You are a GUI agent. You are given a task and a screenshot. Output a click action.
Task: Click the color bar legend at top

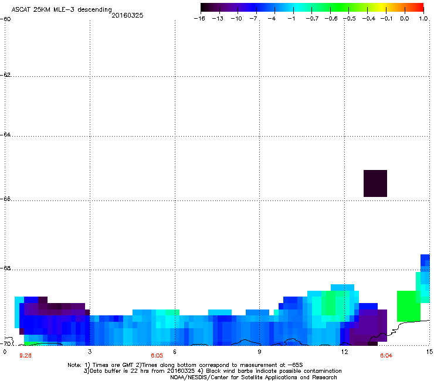312,8
